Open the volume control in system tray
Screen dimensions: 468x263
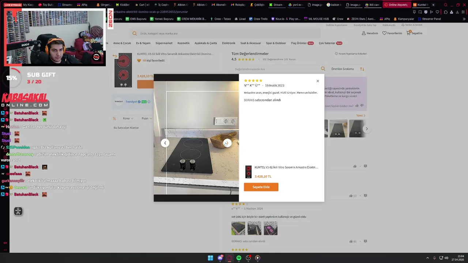coord(446,258)
